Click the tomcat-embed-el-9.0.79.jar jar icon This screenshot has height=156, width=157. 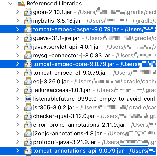(x=28, y=72)
